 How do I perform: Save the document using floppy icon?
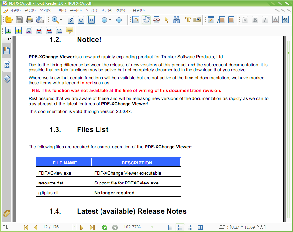pyautogui.click(x=19, y=20)
